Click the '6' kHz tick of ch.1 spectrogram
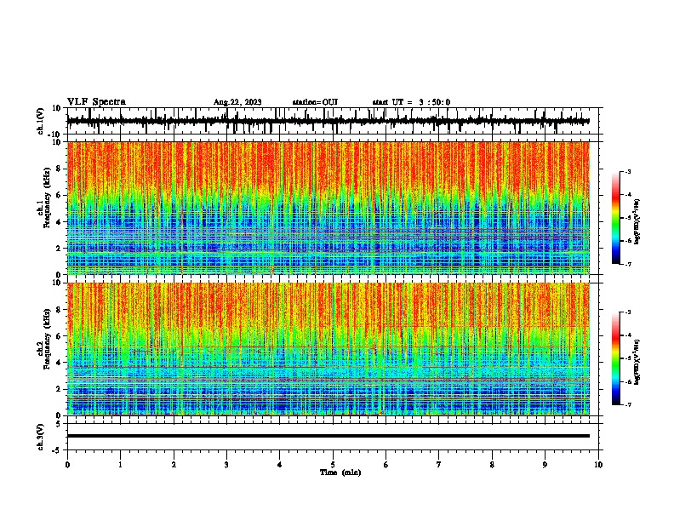Image resolution: width=674 pixels, height=521 pixels. (x=60, y=195)
